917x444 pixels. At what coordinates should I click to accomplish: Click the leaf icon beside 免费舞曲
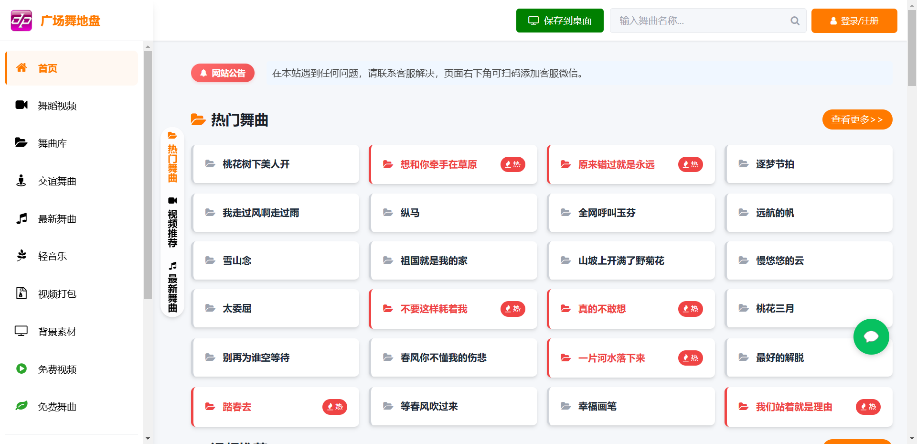point(21,406)
